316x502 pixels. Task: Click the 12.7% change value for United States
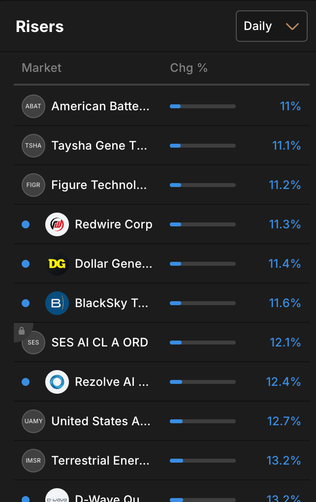click(284, 421)
